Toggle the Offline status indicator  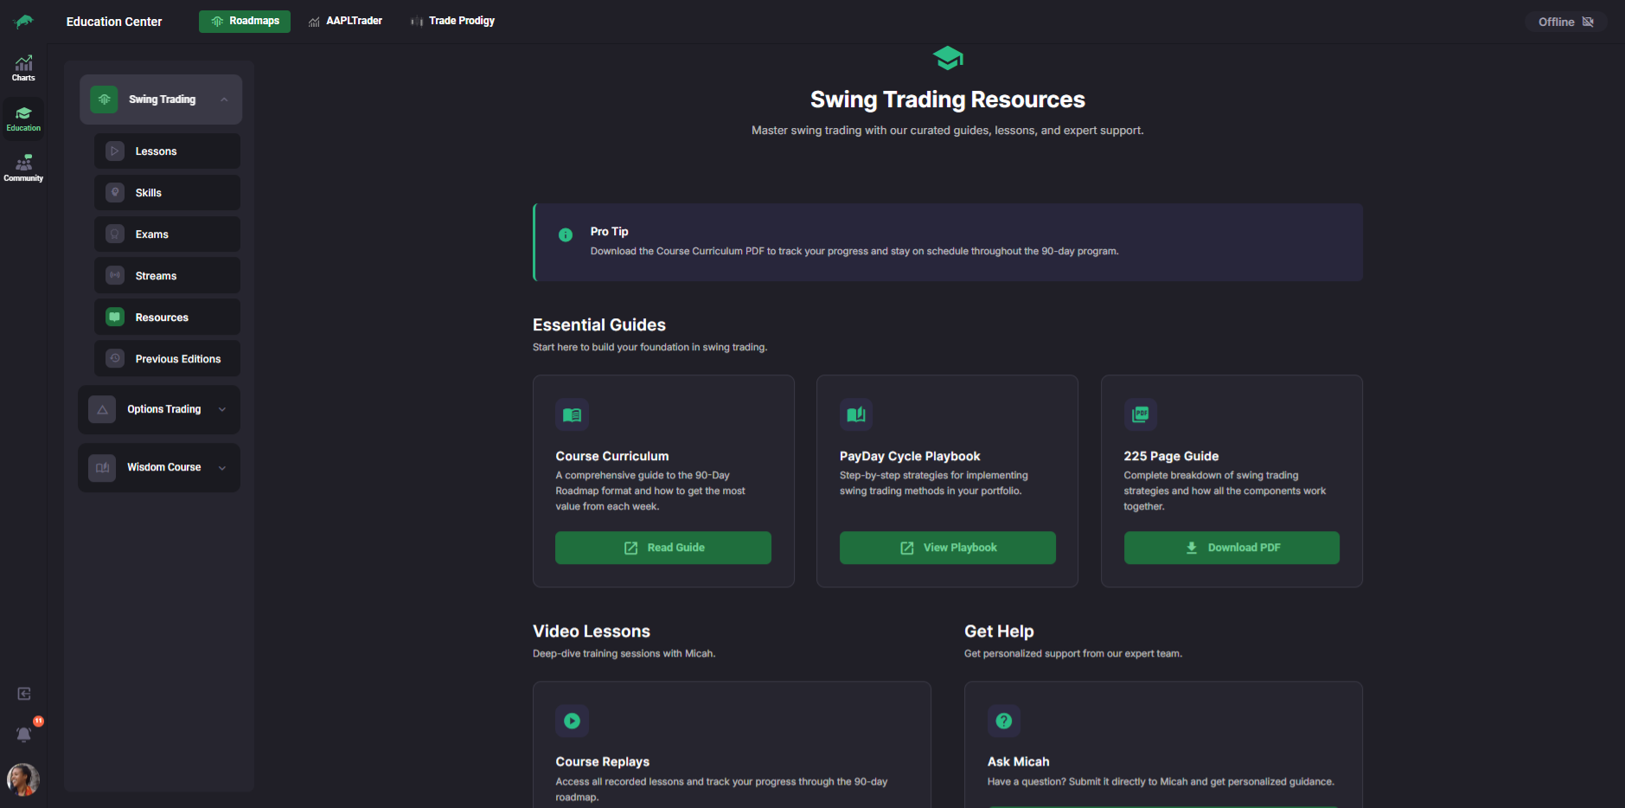(x=1564, y=22)
